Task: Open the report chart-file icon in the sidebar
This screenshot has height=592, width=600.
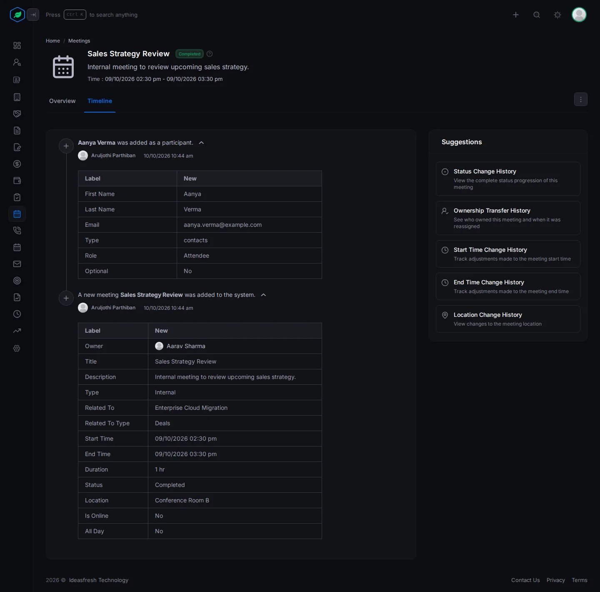Action: [17, 297]
